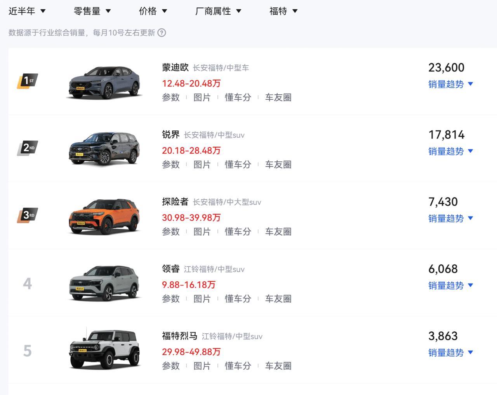Click the help question mark icon
The image size is (497, 395).
pyautogui.click(x=162, y=33)
